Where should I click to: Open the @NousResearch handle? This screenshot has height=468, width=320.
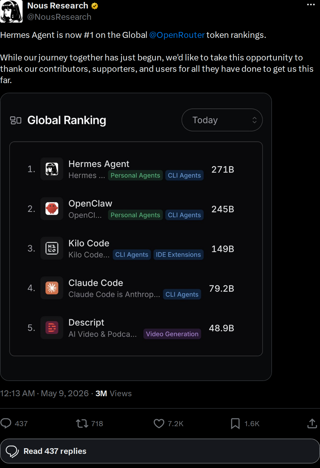59,17
